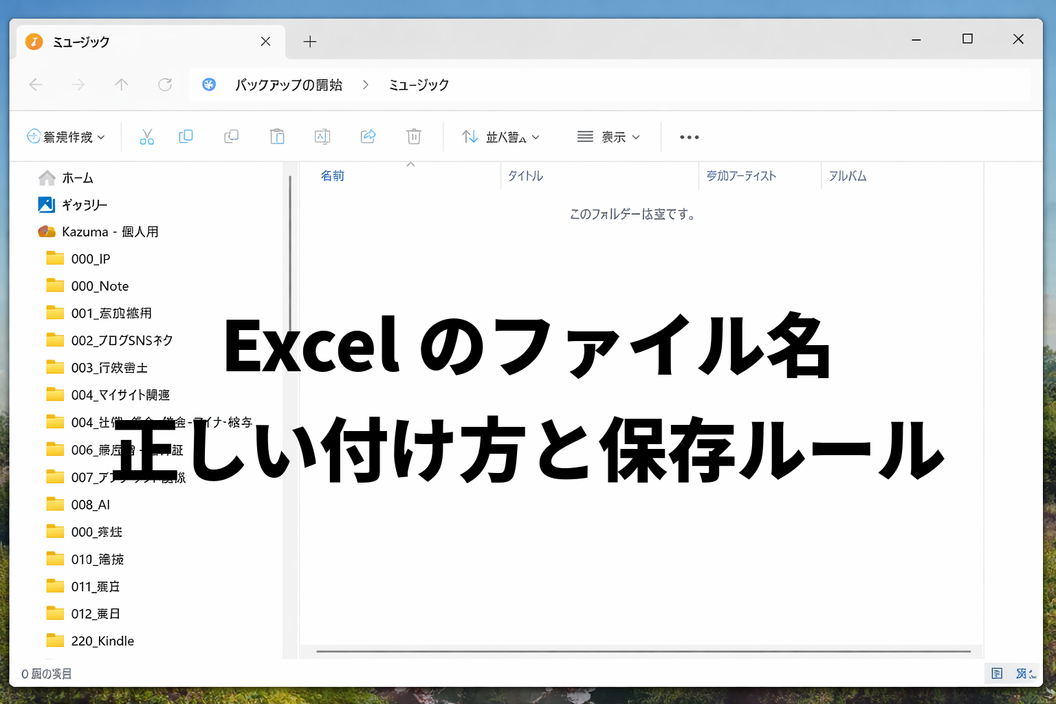The width and height of the screenshot is (1056, 704).
Task: Go up one folder with Up arrow
Action: click(x=122, y=85)
